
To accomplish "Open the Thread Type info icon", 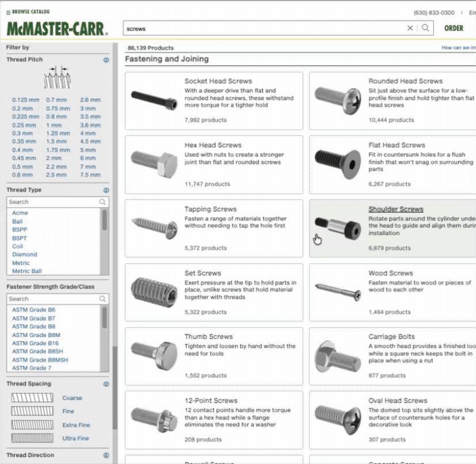I will pos(105,190).
